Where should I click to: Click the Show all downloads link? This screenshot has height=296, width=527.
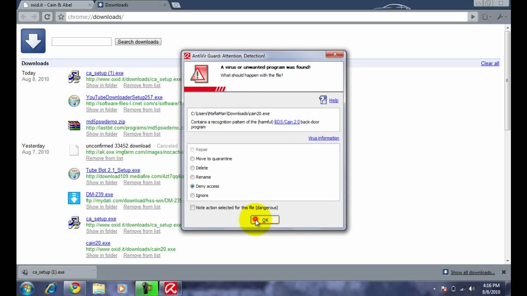(x=473, y=272)
